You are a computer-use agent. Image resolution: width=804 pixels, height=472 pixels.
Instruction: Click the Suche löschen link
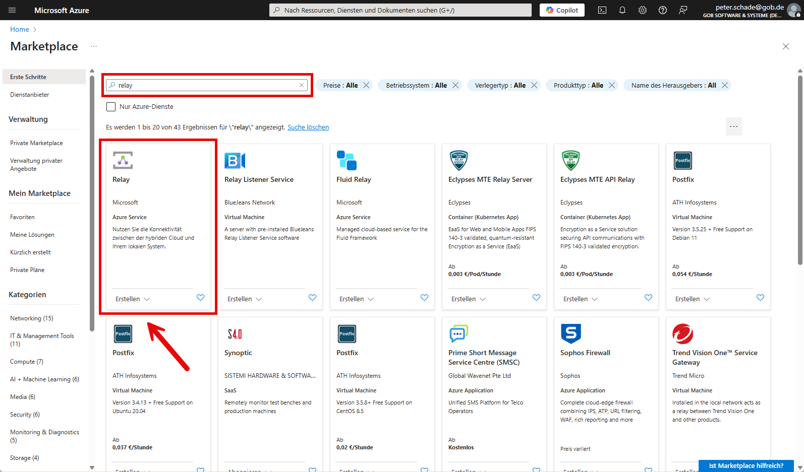[308, 127]
